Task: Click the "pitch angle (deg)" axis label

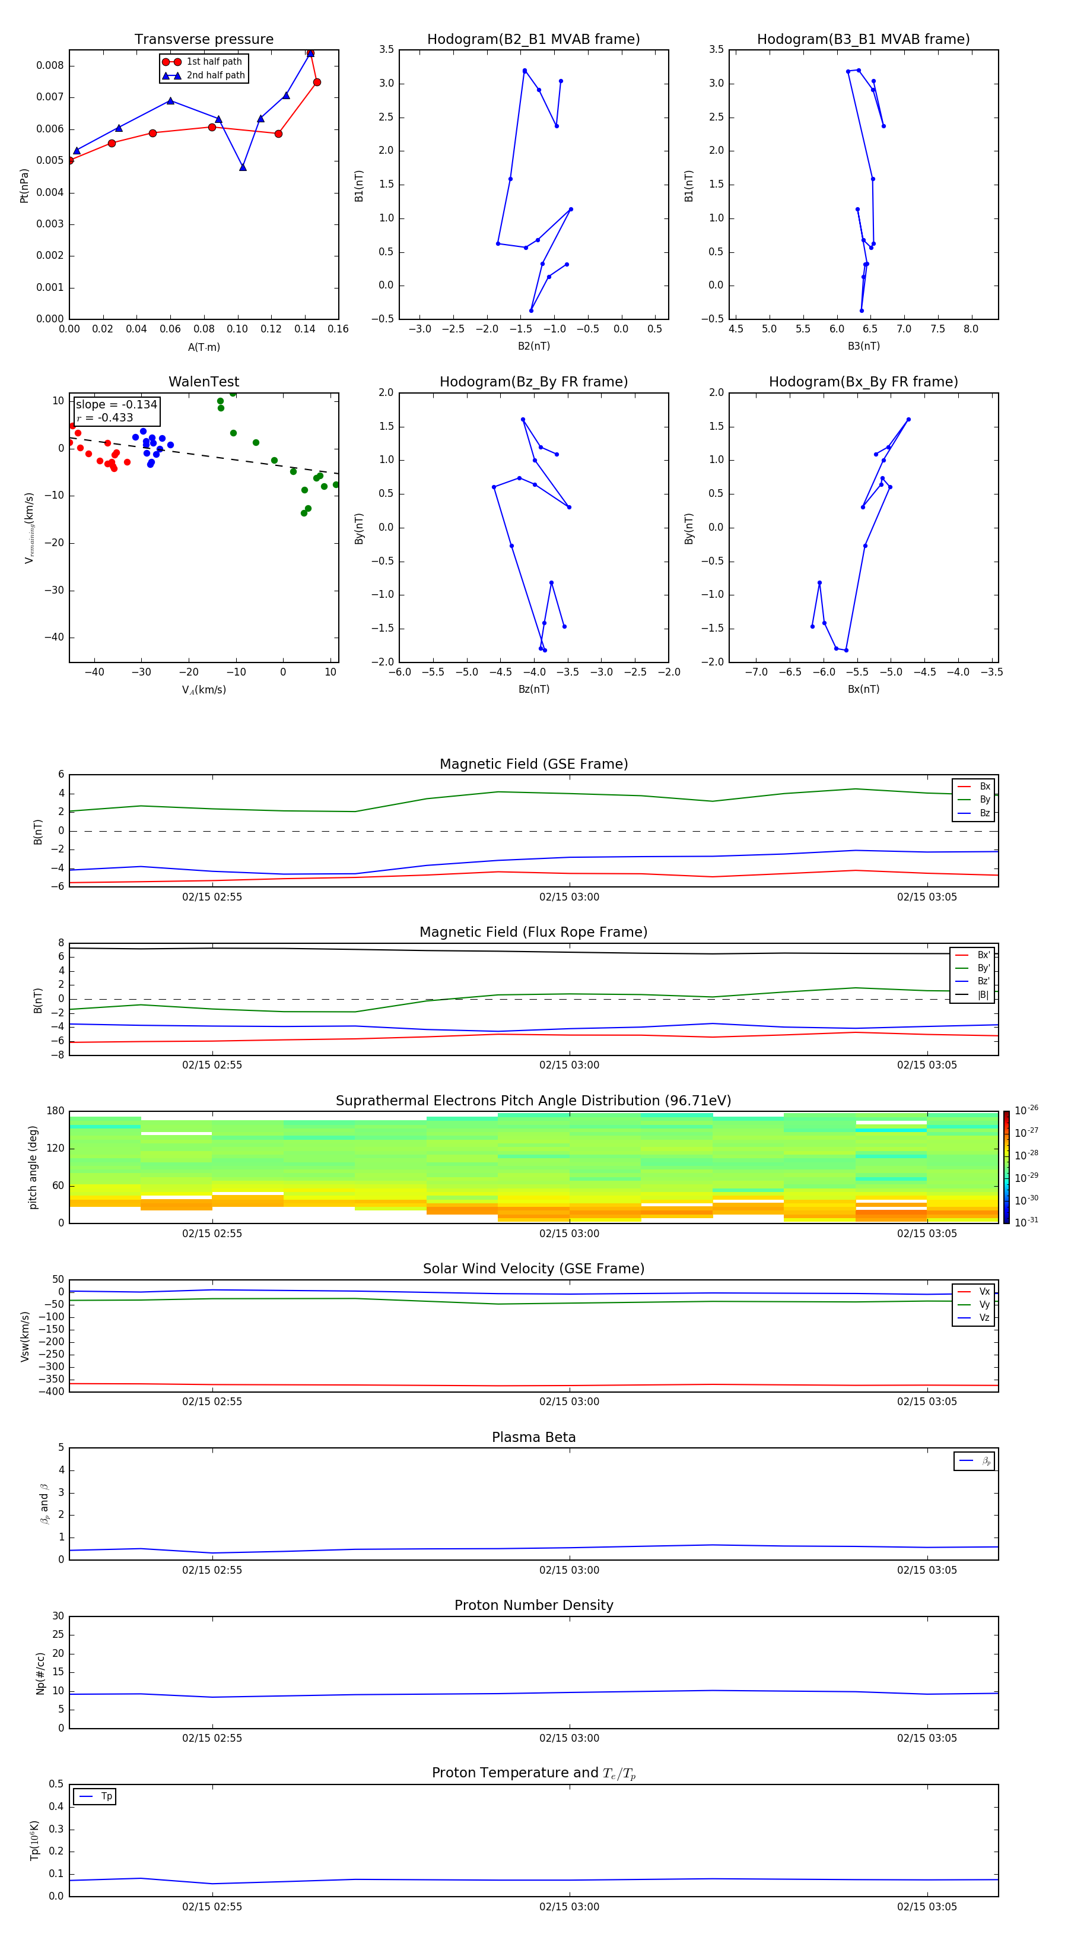Action: (33, 1167)
